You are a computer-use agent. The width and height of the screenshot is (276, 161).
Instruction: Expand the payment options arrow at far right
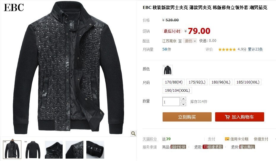coord(275,139)
